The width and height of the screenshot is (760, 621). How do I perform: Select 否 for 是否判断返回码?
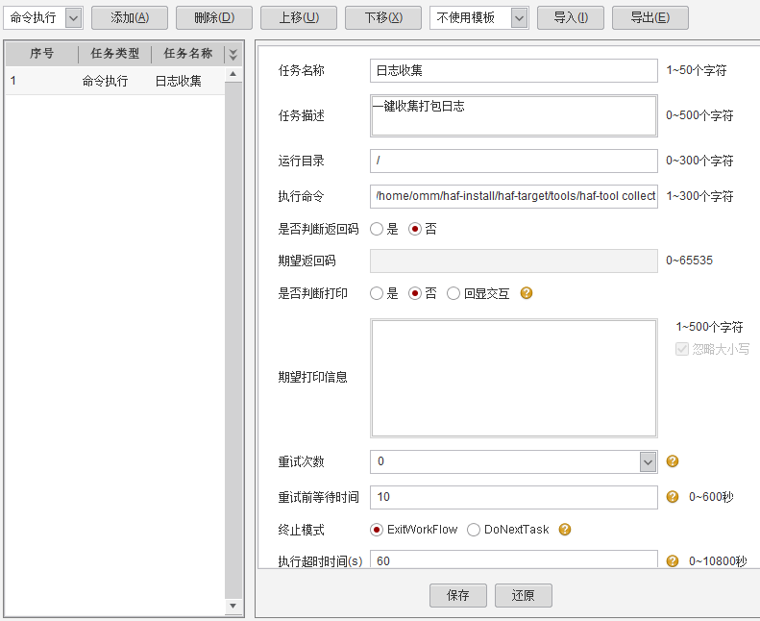click(x=415, y=229)
